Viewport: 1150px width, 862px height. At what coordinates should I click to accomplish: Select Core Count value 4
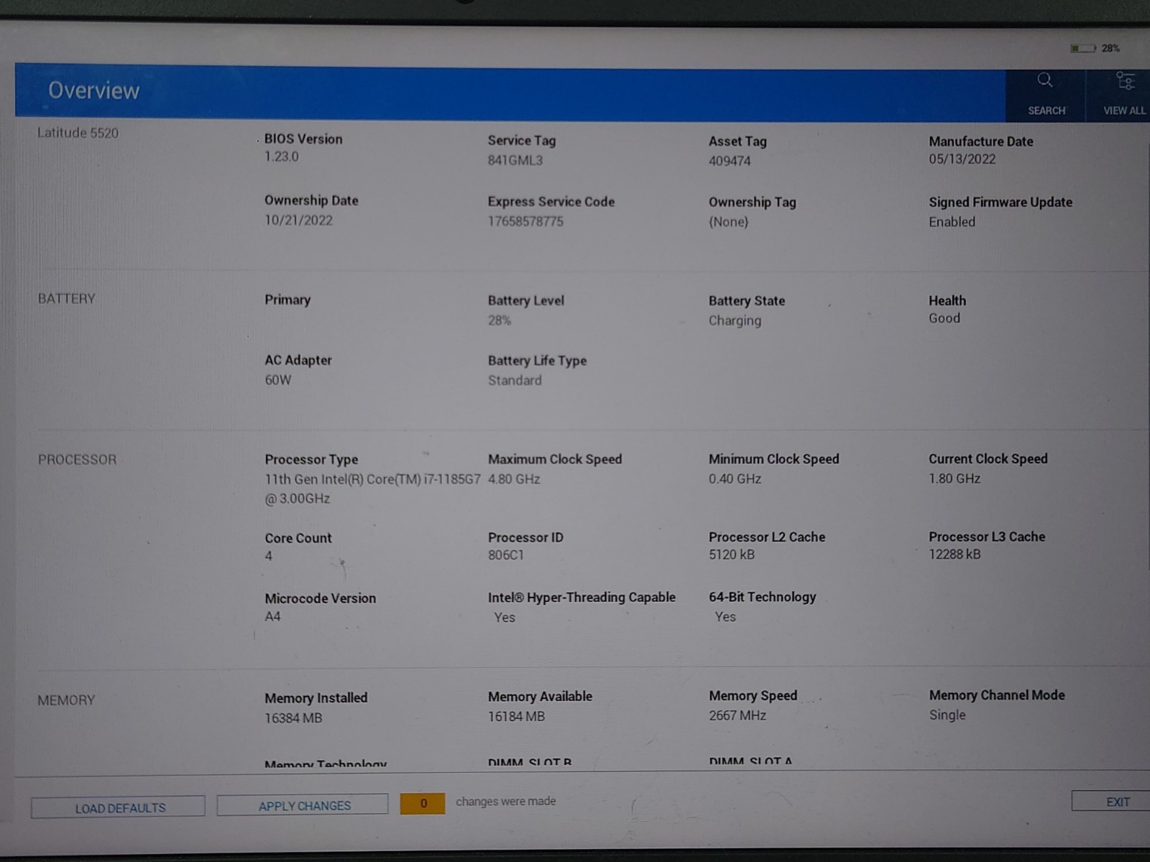(269, 556)
